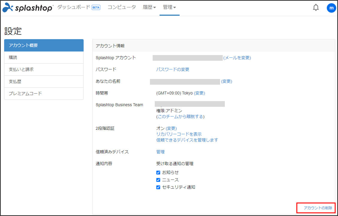Toggle the ニュース checkbox

(x=158, y=180)
